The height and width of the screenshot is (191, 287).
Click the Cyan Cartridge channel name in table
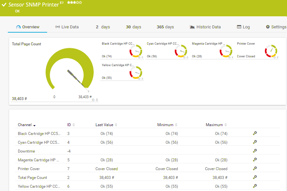click(x=39, y=142)
